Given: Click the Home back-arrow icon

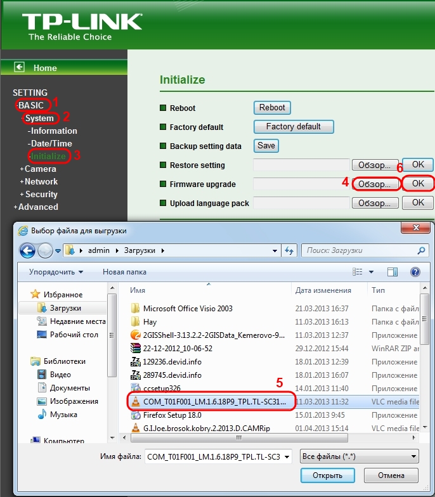Looking at the screenshot, I should [19, 67].
